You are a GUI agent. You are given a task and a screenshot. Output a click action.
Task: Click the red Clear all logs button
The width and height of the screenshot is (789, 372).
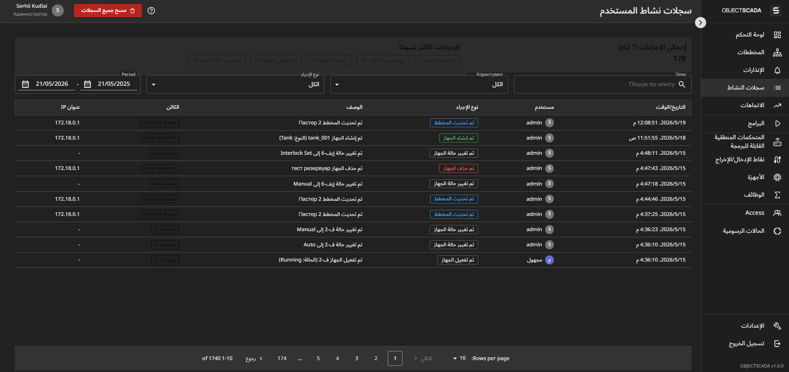(x=108, y=11)
